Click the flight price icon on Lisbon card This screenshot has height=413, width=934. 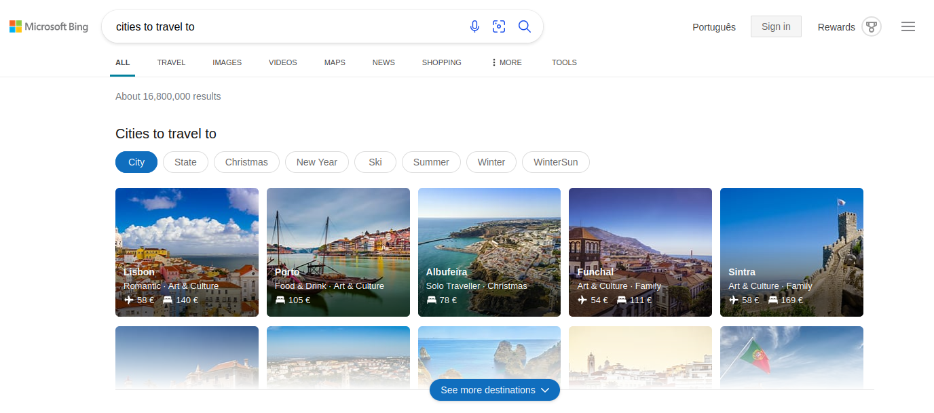[x=130, y=300]
